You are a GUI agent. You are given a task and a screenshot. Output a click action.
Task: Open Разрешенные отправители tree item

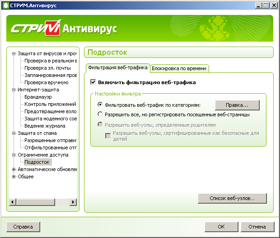pos(51,140)
